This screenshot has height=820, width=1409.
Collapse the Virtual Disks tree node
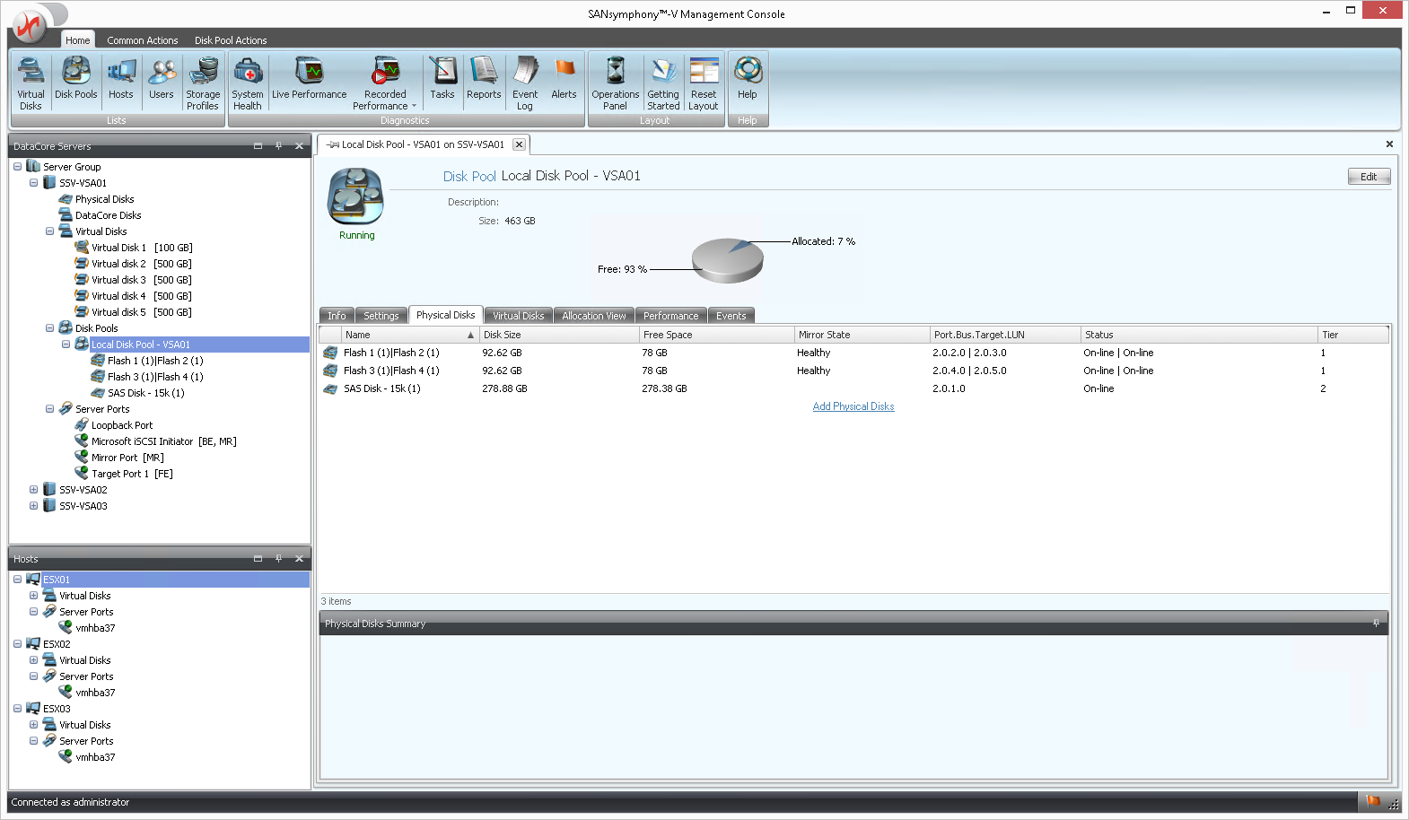[49, 231]
